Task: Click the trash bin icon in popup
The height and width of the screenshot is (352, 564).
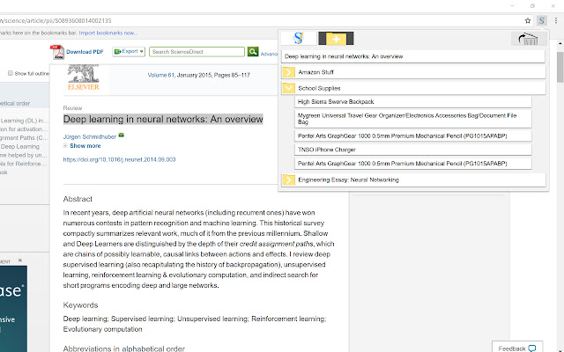Action: click(x=529, y=39)
